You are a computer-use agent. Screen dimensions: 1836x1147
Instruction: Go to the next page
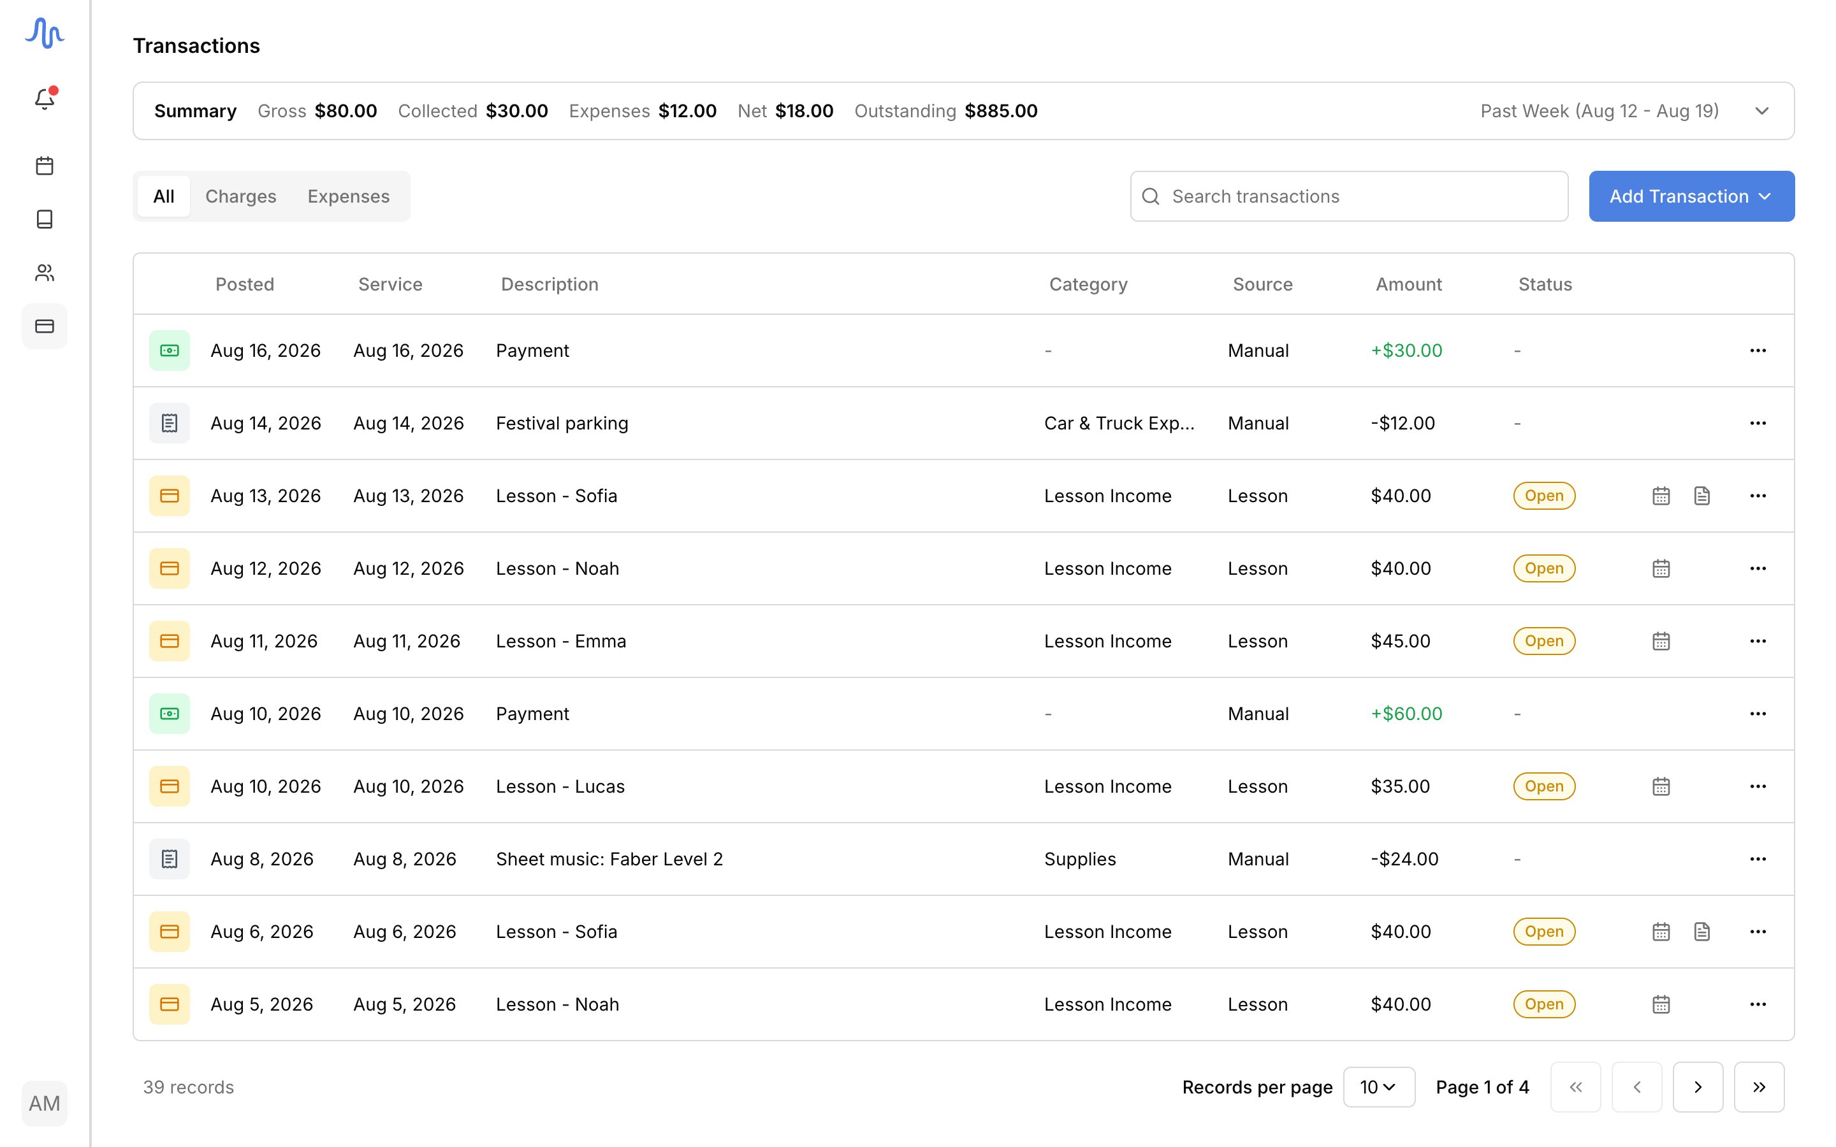pos(1697,1087)
